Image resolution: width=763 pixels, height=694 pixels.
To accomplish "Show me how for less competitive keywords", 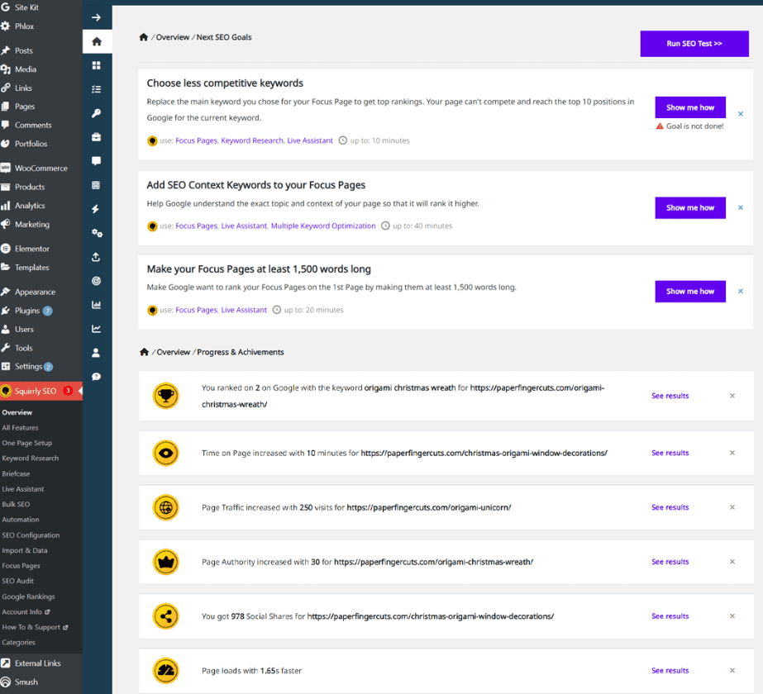I will point(690,107).
